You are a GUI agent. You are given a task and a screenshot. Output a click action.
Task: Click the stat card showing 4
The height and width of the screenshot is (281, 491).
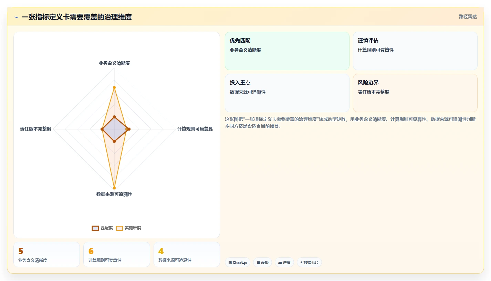(187, 254)
